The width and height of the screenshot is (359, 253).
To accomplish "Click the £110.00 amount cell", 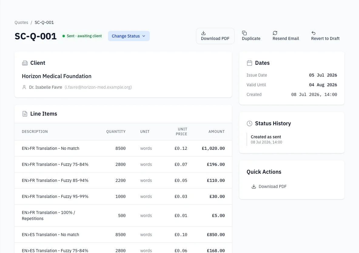I will click(216, 180).
